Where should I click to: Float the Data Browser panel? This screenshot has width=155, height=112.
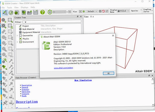coord(149,75)
